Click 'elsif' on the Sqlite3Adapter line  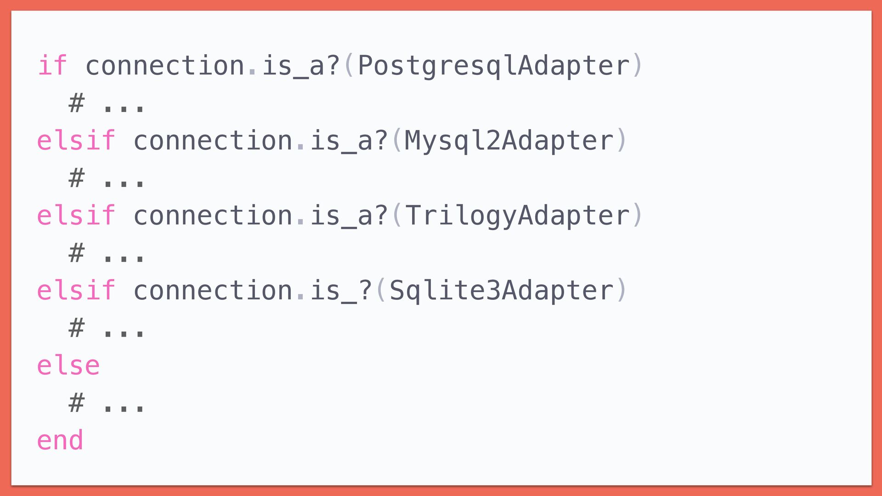coord(76,291)
